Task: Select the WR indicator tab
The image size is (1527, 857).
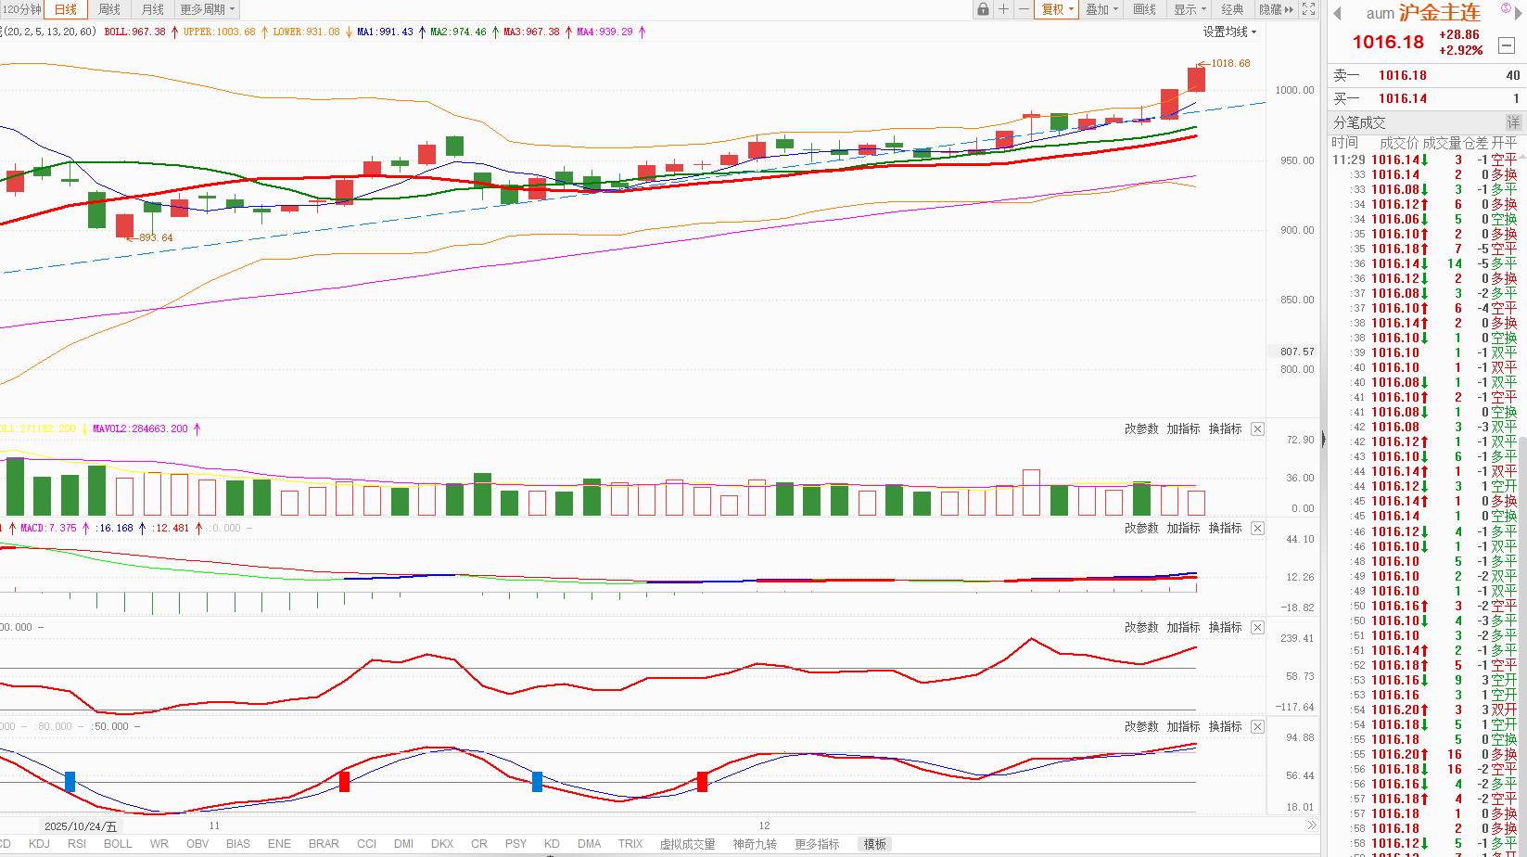Action: 159,844
